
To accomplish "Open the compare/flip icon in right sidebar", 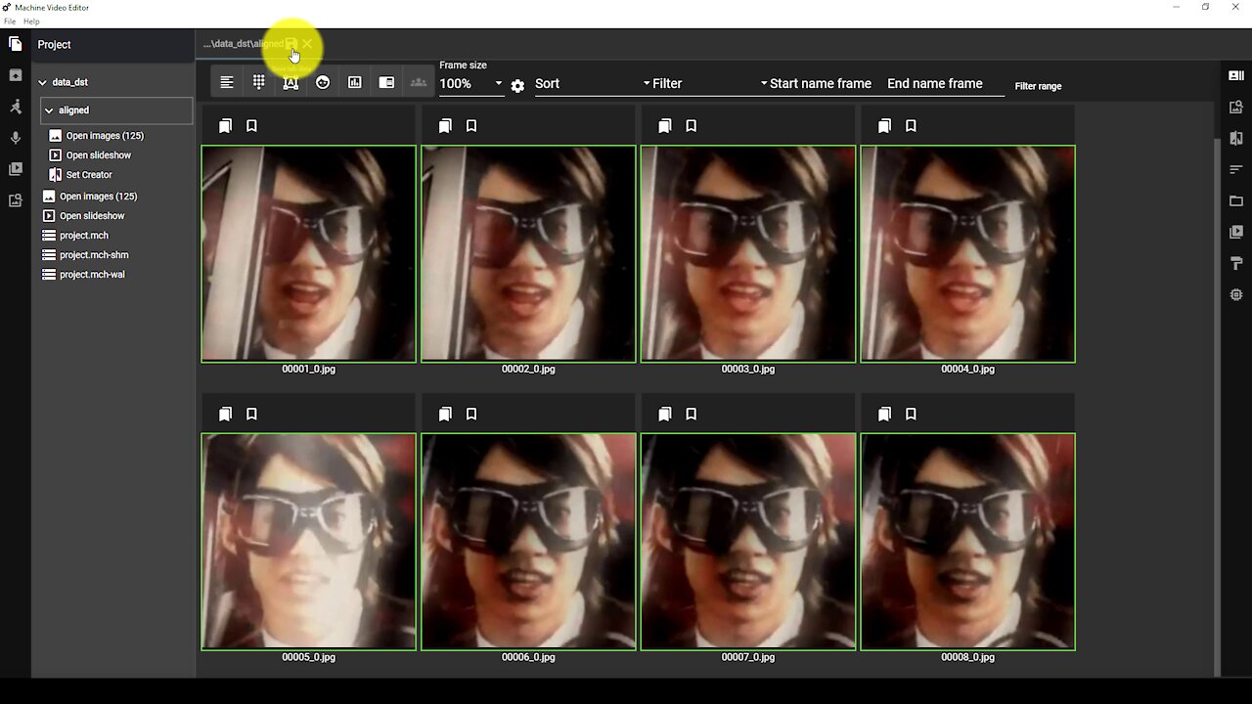I will [x=1236, y=138].
